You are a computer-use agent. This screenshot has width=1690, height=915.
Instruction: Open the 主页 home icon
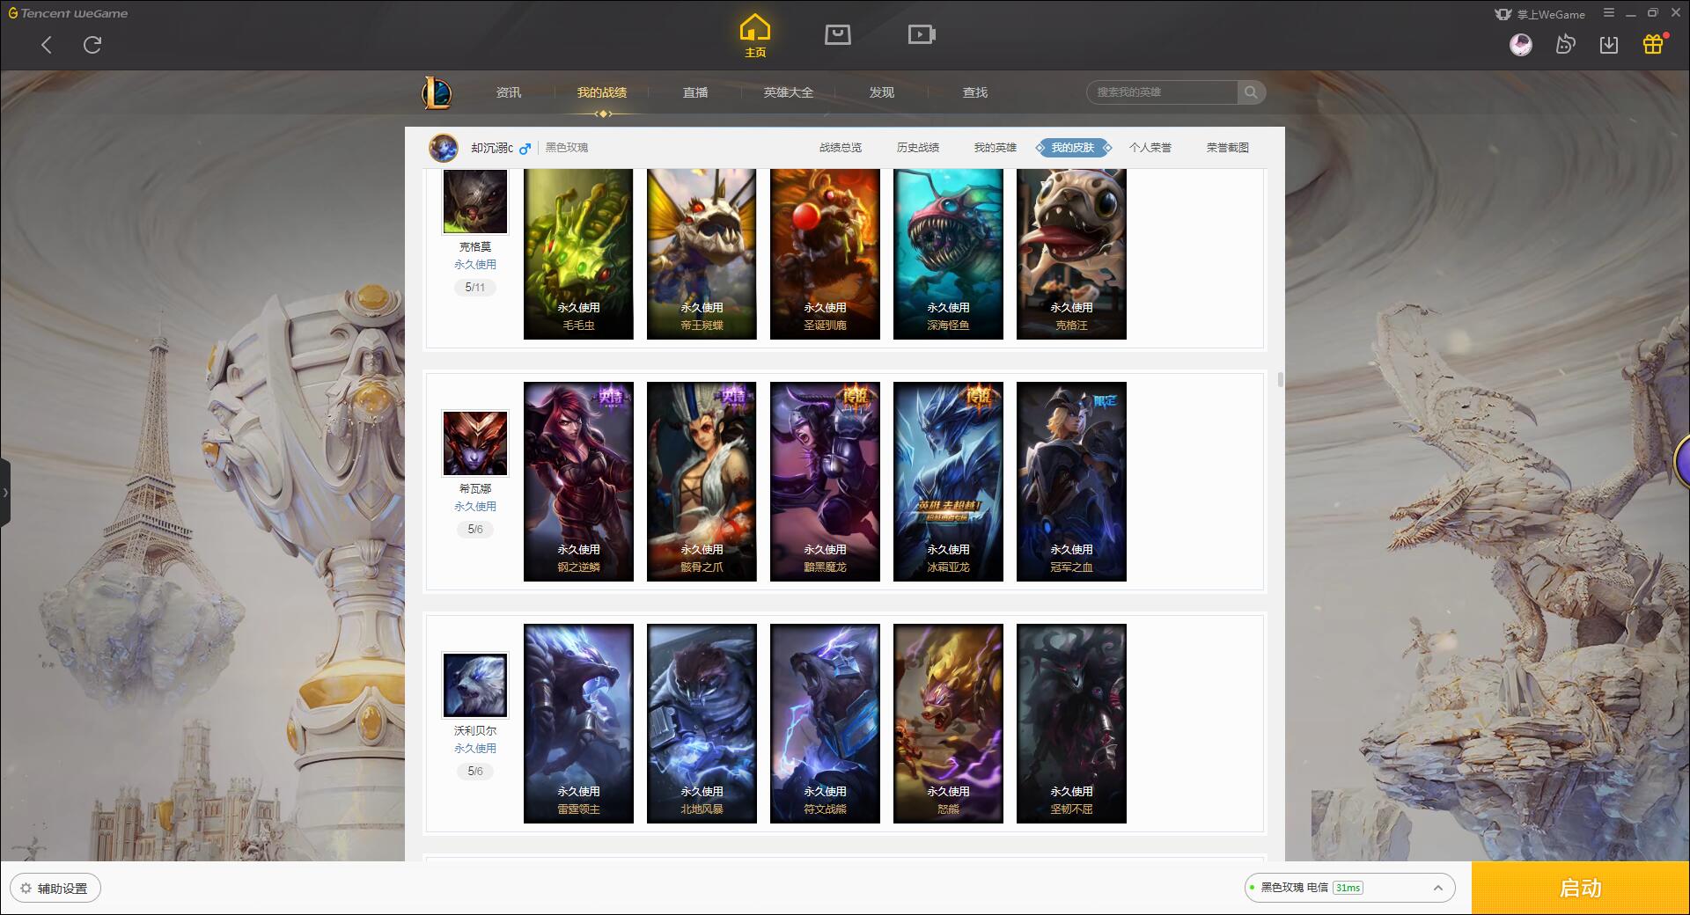tap(754, 36)
